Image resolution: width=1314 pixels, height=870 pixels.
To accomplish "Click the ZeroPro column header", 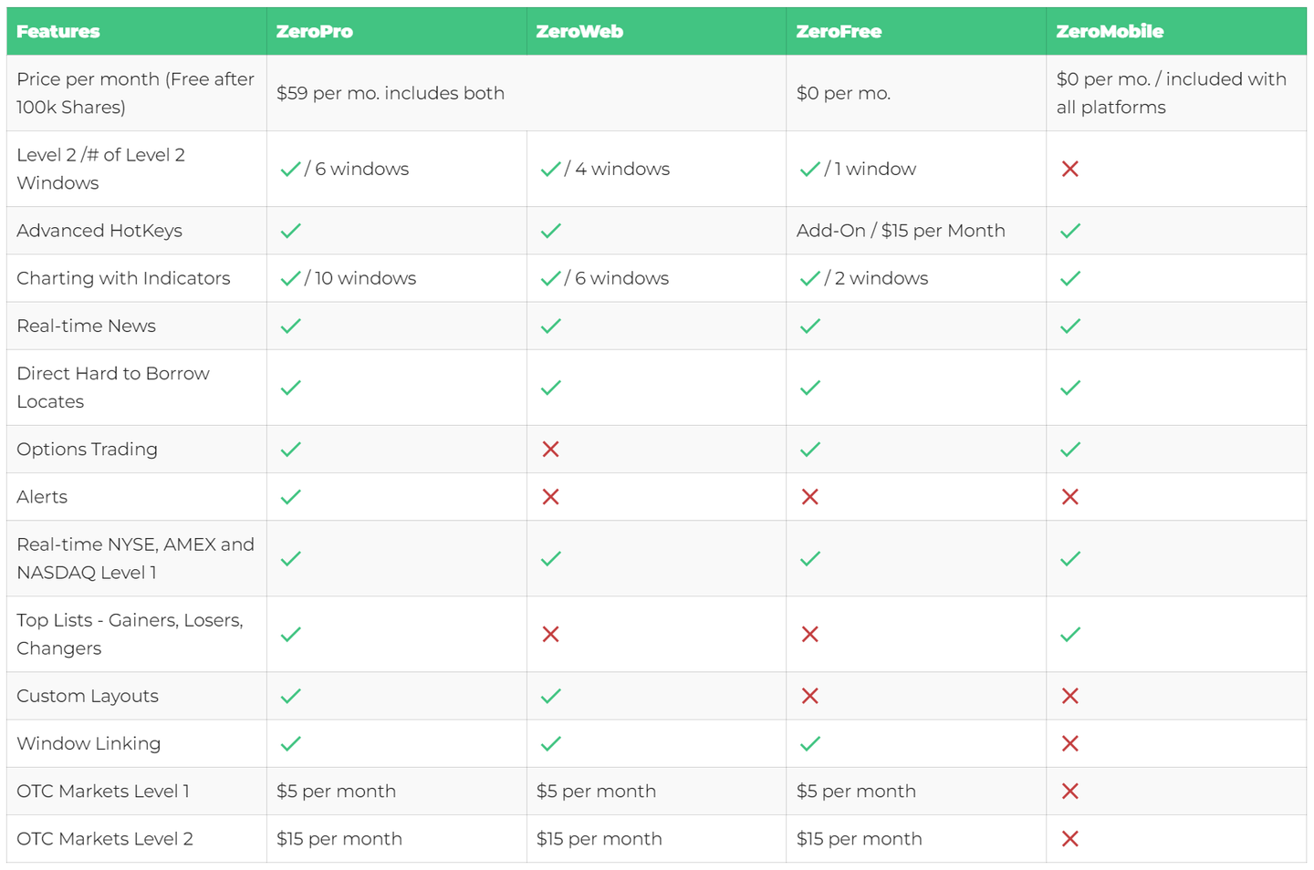I will 315,31.
